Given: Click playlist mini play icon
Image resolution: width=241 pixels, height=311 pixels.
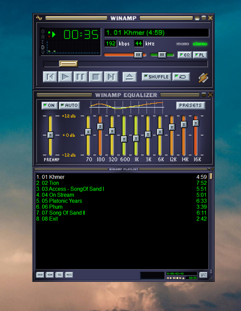Looking at the screenshot, I should click(171, 278).
